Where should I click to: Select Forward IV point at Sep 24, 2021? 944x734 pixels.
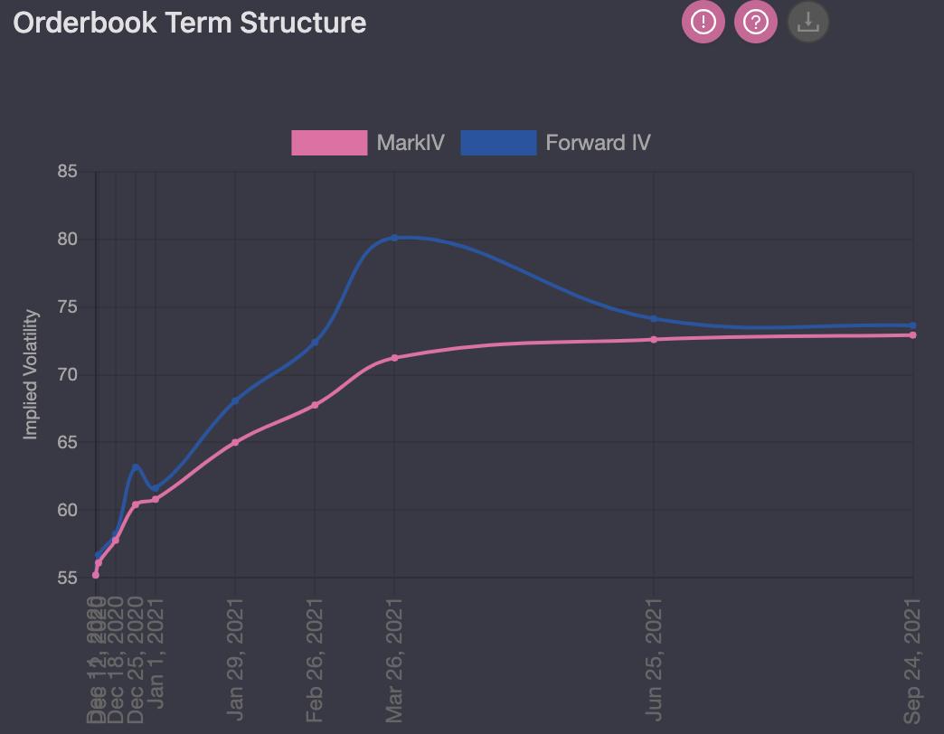[913, 325]
